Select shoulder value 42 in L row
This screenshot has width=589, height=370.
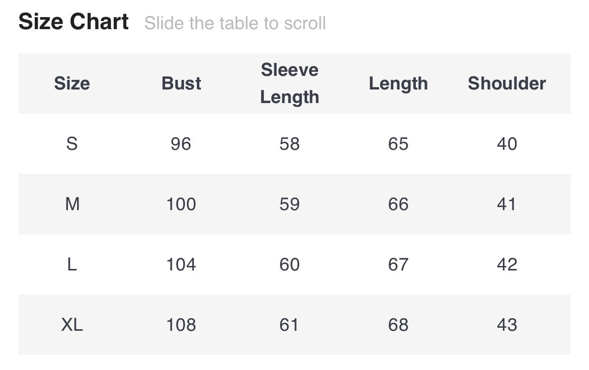tap(507, 265)
